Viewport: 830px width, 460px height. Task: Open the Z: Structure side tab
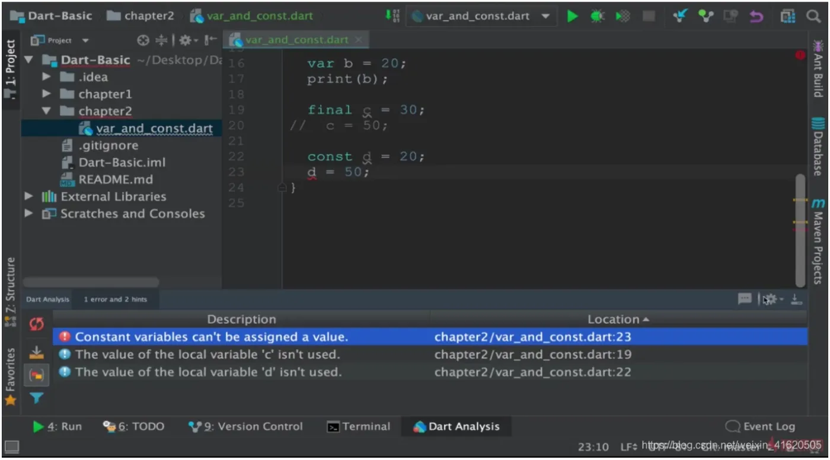pos(10,292)
